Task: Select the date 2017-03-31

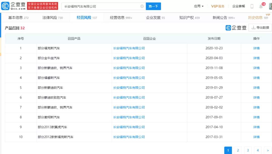Action: coord(214,137)
